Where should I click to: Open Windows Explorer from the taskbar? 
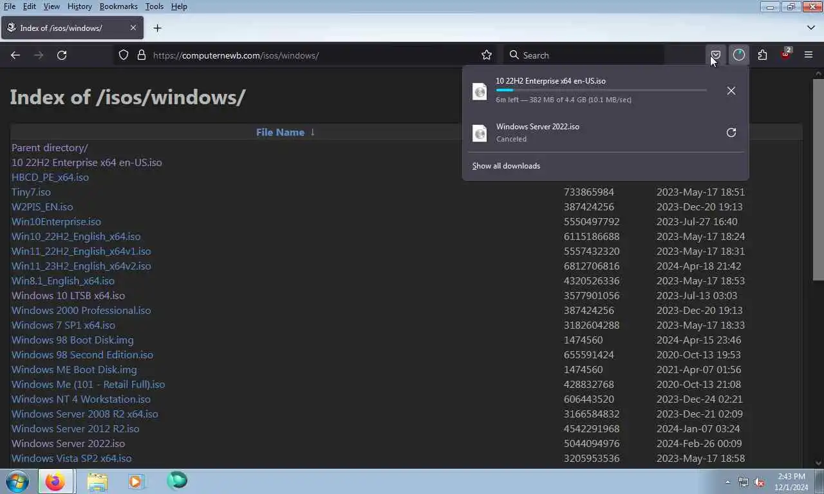click(97, 481)
